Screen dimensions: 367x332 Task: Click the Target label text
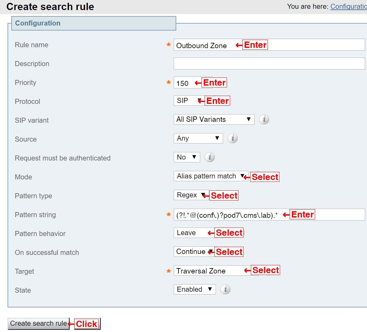(24, 272)
